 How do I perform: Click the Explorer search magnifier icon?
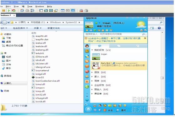tap(161, 22)
